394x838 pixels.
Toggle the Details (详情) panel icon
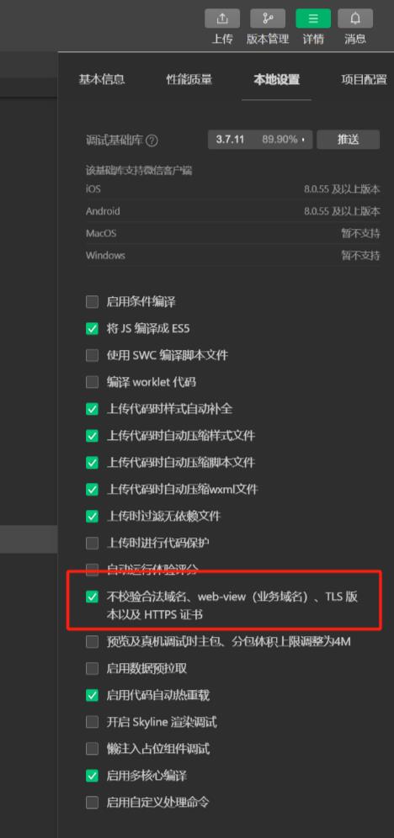tap(313, 19)
